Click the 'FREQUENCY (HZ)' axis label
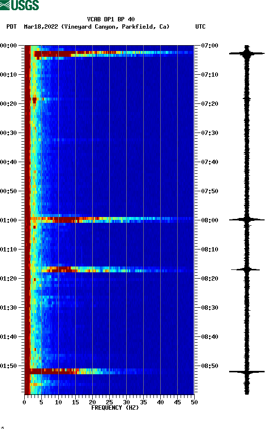 point(115,408)
